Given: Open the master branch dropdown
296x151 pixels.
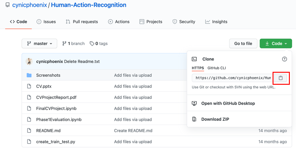Looking at the screenshot, I should 39,43.
